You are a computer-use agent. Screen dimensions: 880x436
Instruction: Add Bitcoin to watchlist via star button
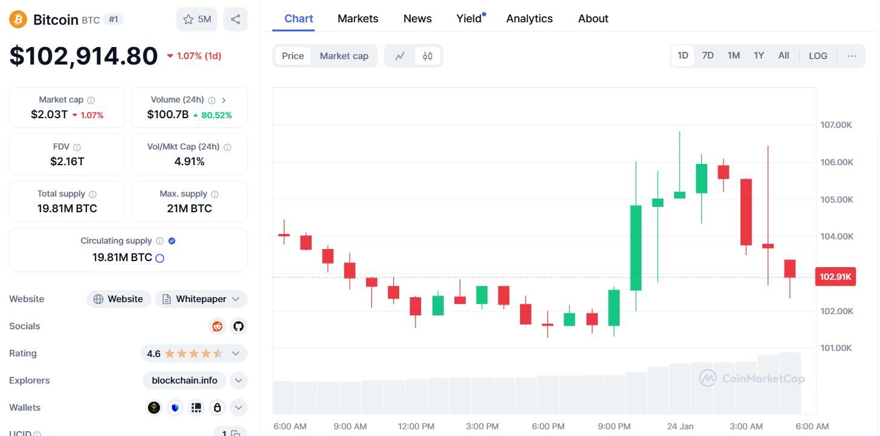pos(196,19)
